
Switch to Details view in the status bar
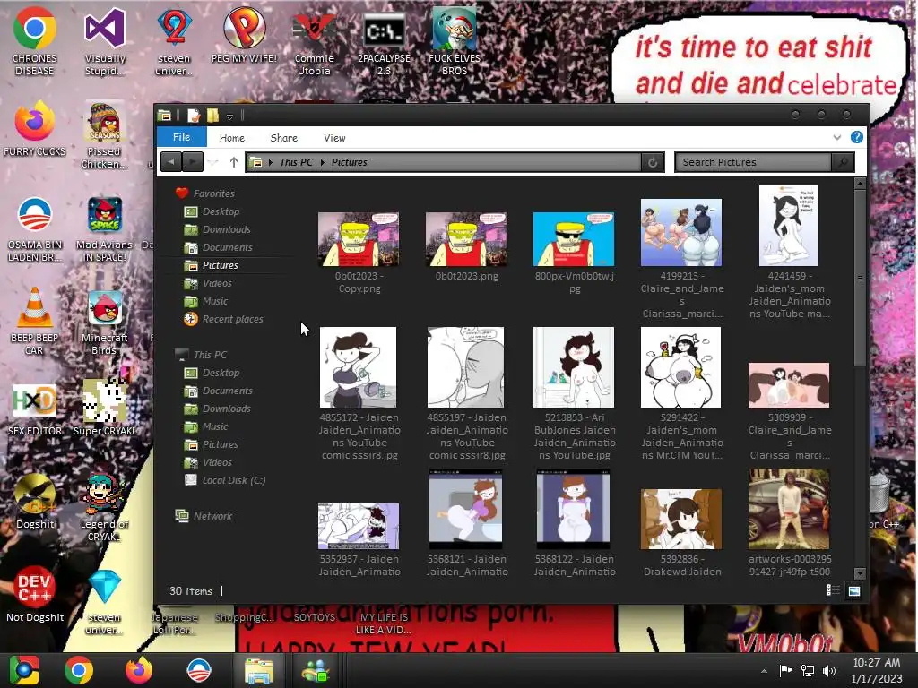(833, 591)
